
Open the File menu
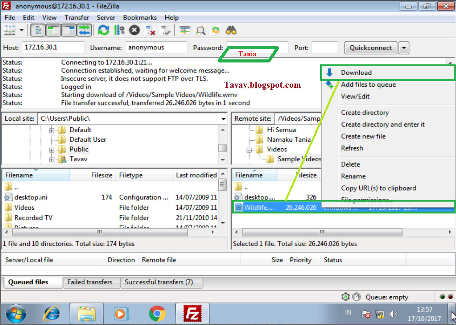tap(10, 18)
